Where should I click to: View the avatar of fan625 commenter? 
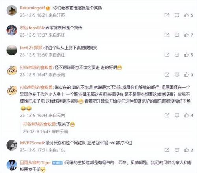point(12,50)
